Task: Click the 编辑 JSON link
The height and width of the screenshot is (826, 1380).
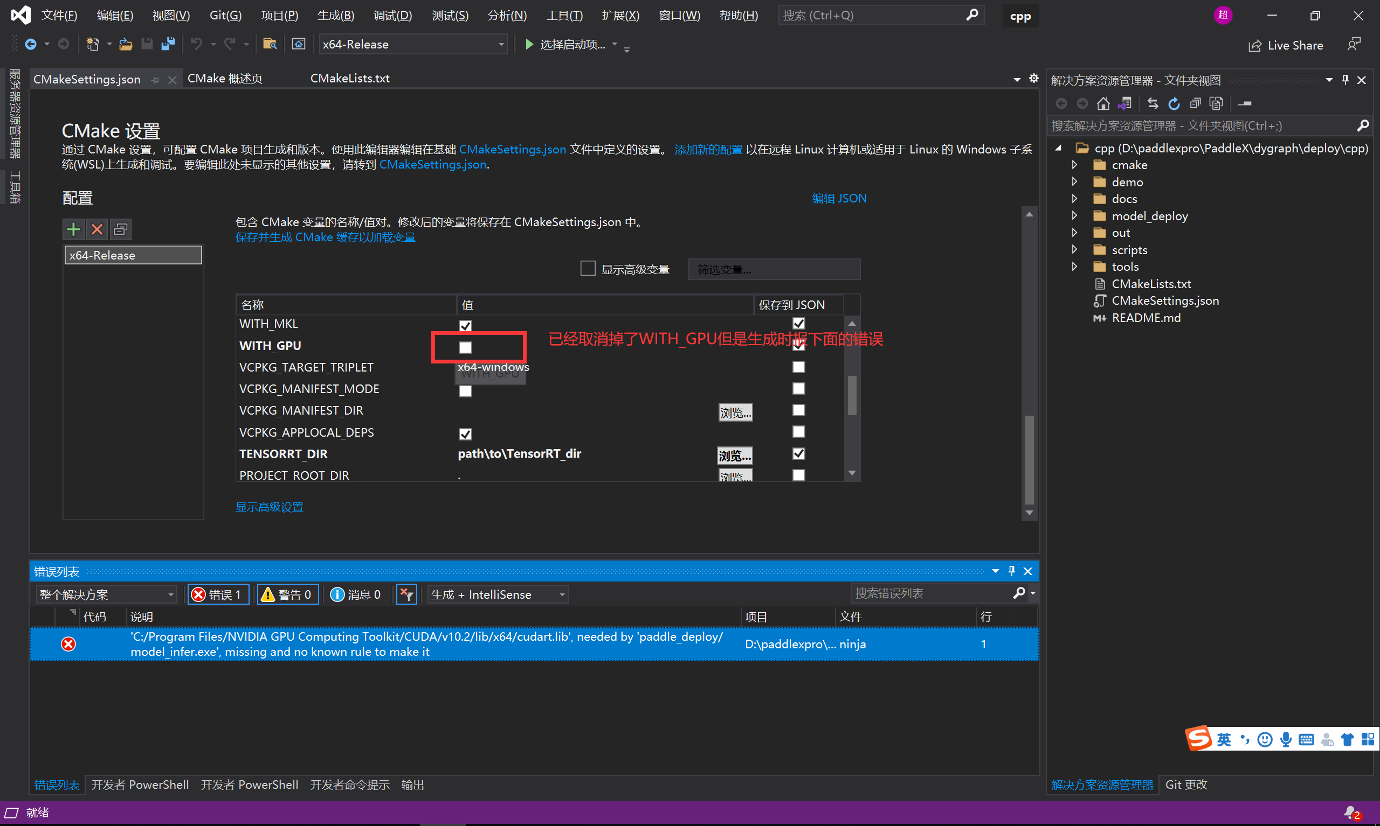Action: [x=839, y=198]
